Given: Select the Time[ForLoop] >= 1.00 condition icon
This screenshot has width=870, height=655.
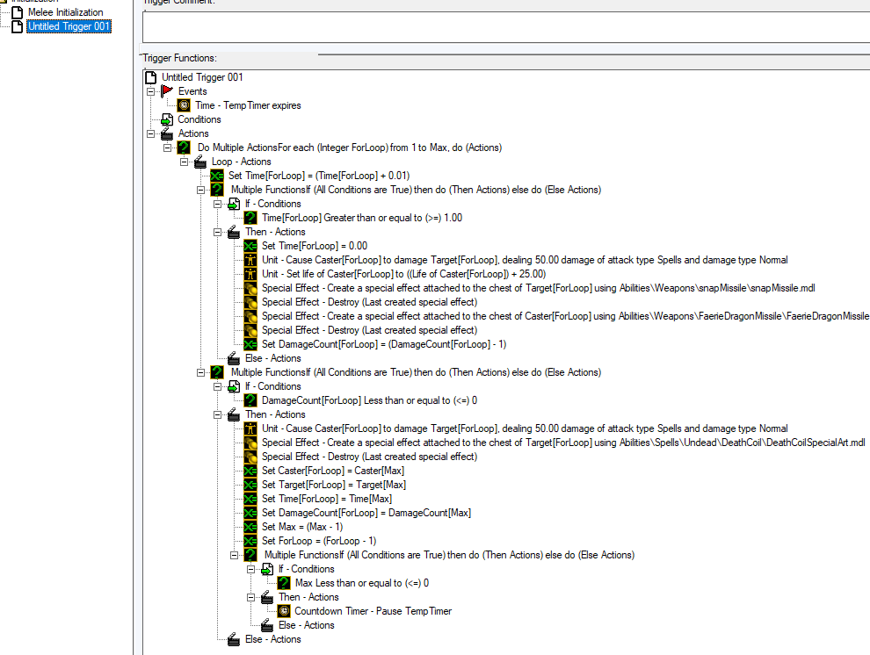Looking at the screenshot, I should (250, 218).
